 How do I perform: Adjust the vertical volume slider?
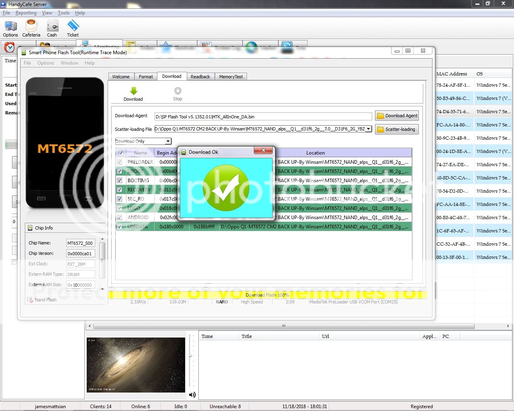tap(191, 356)
